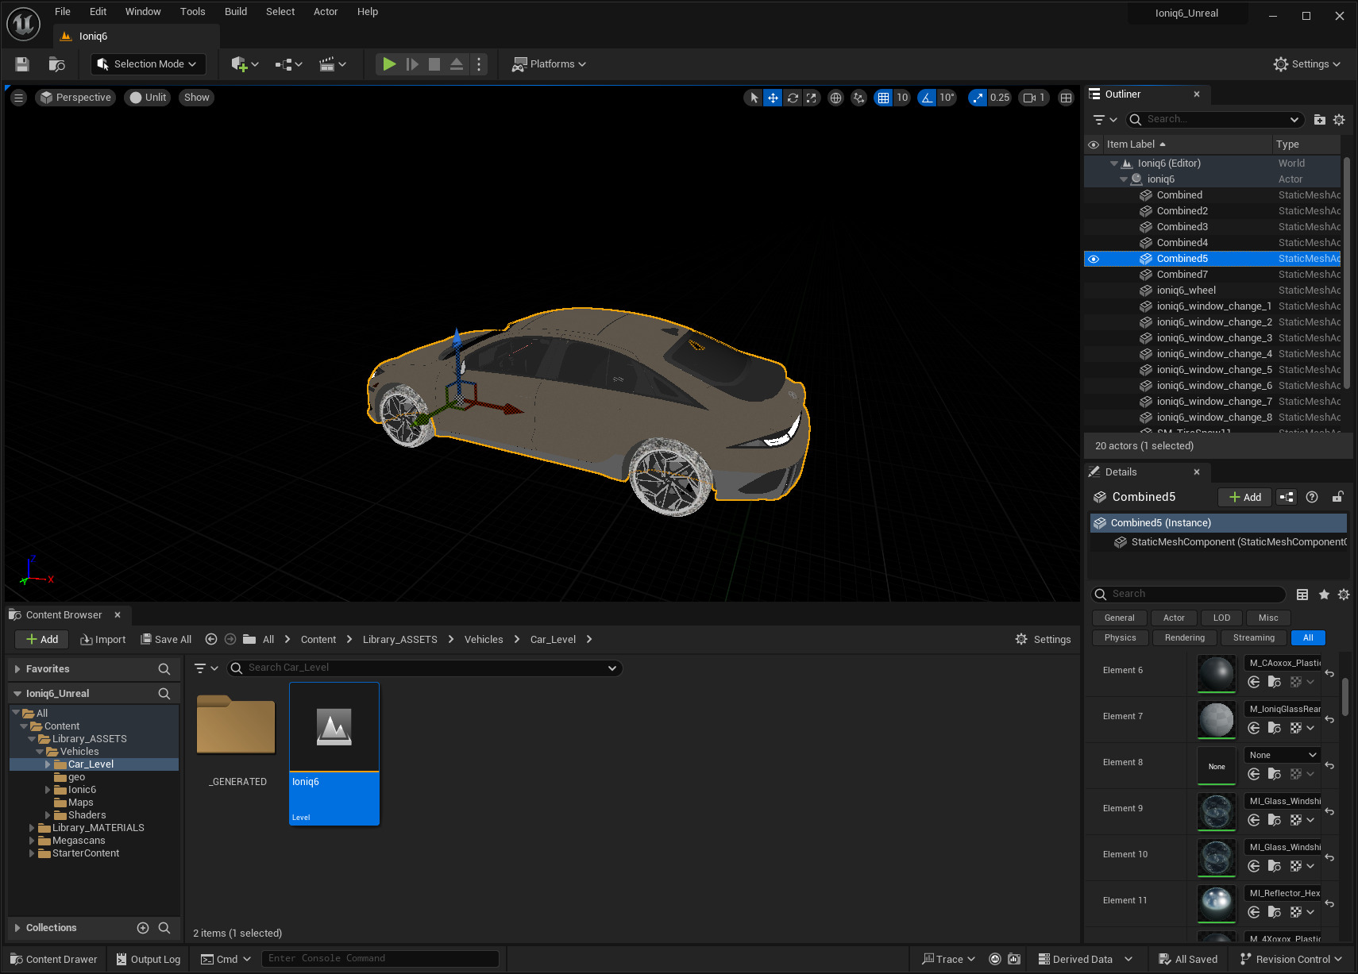Screen dimensions: 1358x974
Task: Open surface snapping options
Action: [858, 98]
